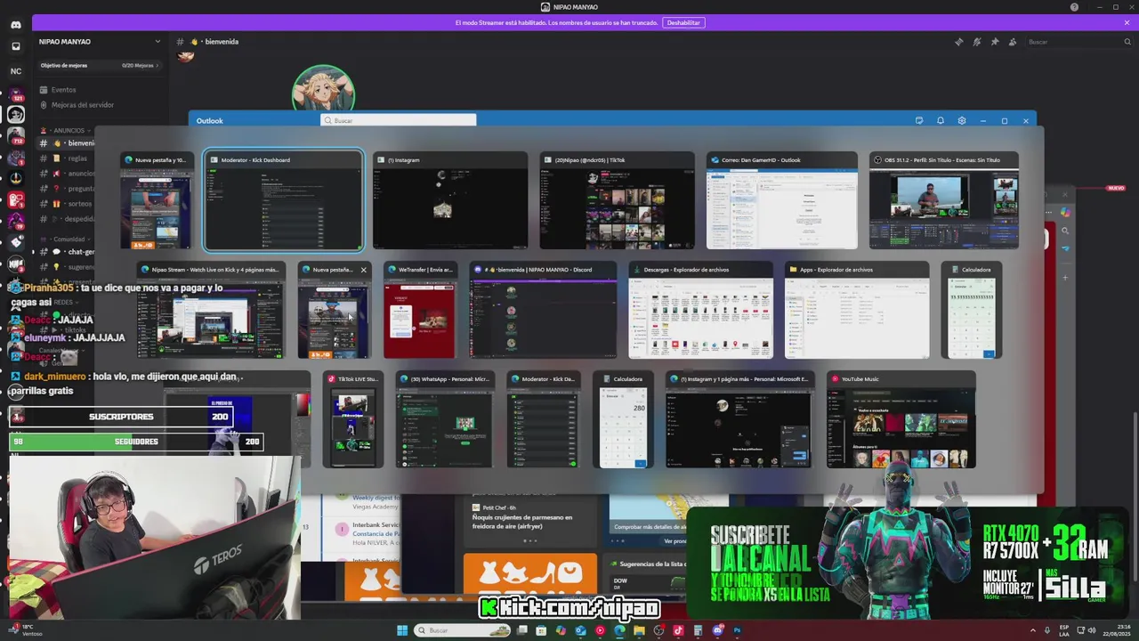Open Microsoft Edge from the taskbar
Screen dimensions: 1139x641
click(x=619, y=630)
